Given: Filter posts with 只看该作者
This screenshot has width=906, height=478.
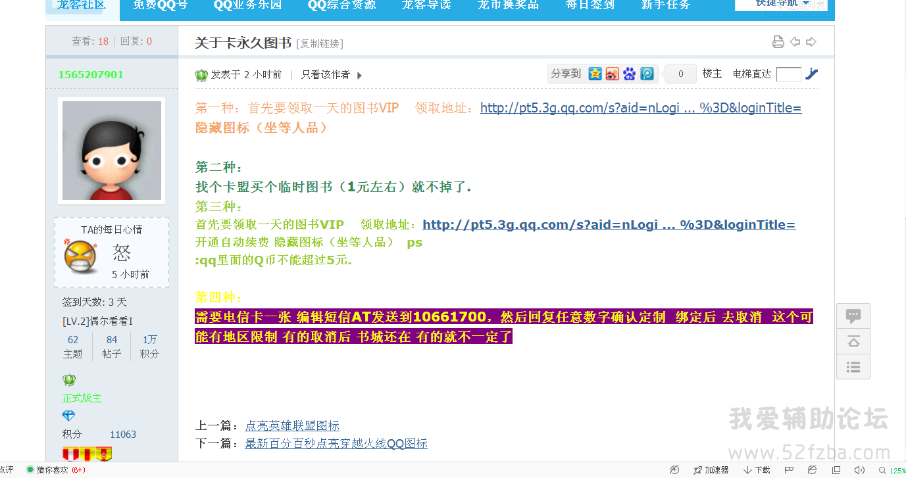Looking at the screenshot, I should 326,75.
